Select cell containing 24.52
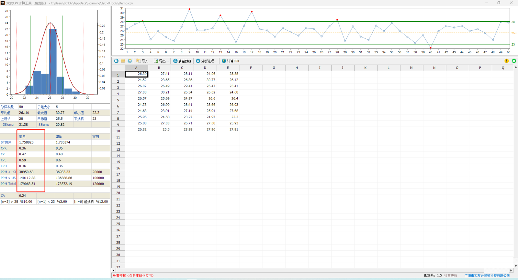 [x=136, y=80]
